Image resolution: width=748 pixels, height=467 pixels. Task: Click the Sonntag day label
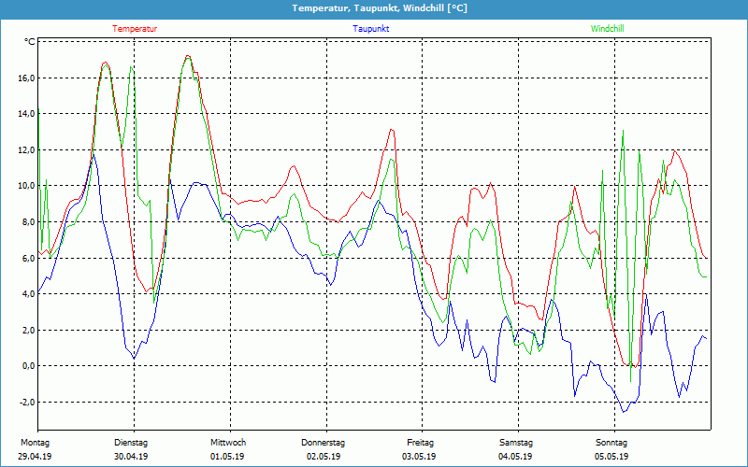pos(611,443)
